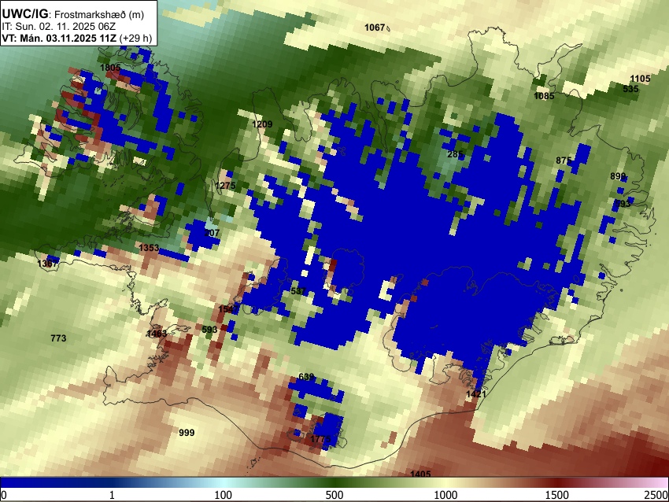
Task: Click the 1805 value over the Westfjords
Action: (110, 68)
